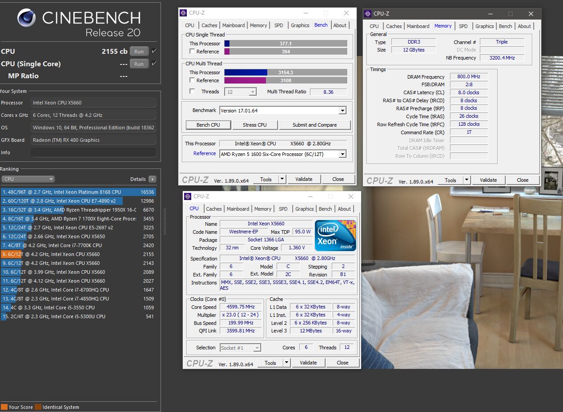Enable the Multi Thread Reference checkbox
The image size is (563, 412).
(192, 80)
